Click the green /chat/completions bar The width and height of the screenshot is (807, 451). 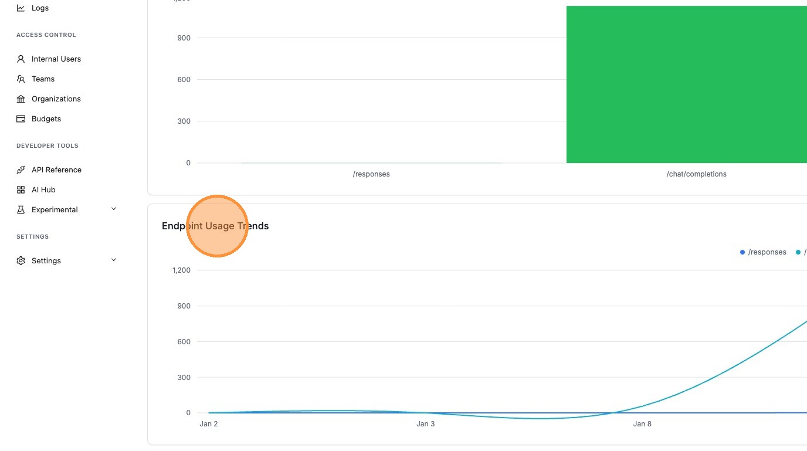pyautogui.click(x=687, y=84)
